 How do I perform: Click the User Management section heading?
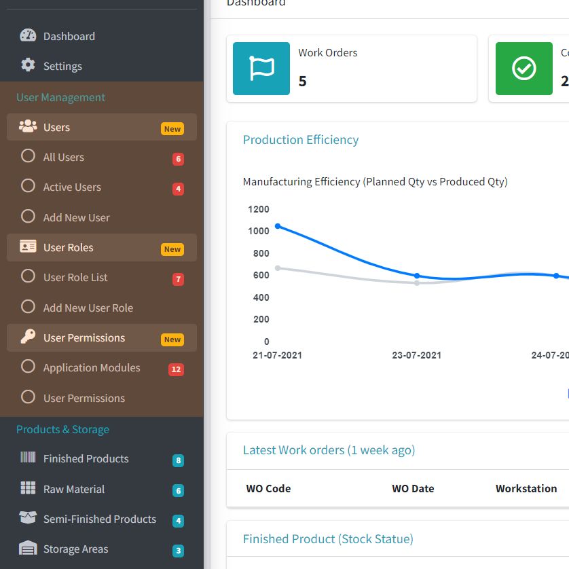tap(60, 97)
